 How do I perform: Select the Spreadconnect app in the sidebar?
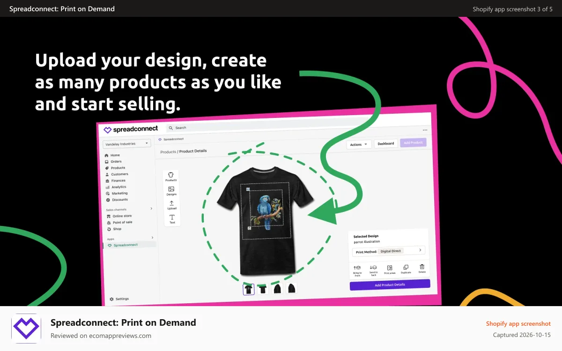click(130, 245)
